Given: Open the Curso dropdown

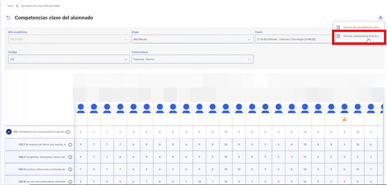Looking at the screenshot, I should pyautogui.click(x=293, y=39).
